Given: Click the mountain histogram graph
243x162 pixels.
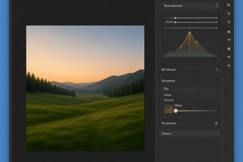Looking at the screenshot, I should point(190,44).
